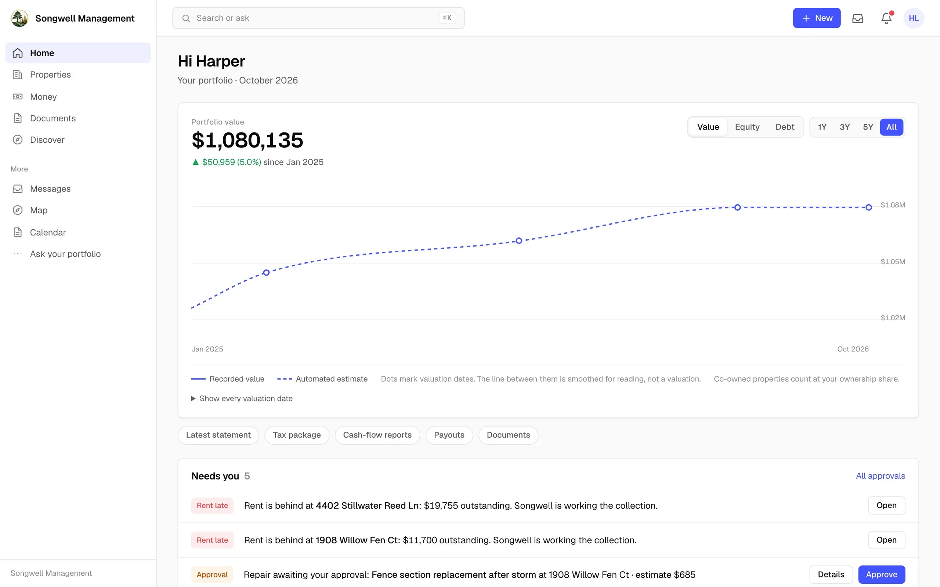Click the Money banknote icon

pyautogui.click(x=18, y=96)
